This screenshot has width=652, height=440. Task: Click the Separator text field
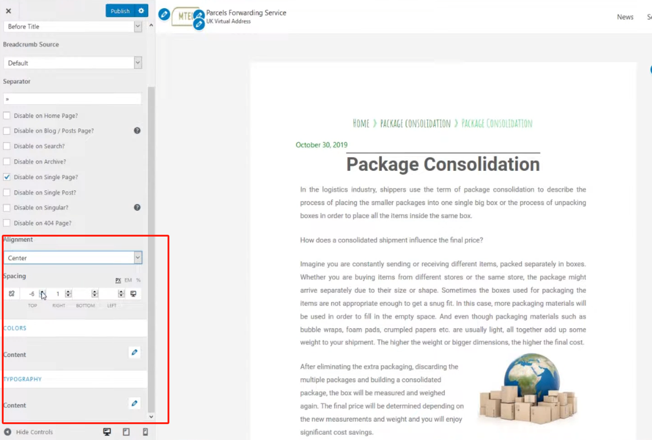(73, 99)
